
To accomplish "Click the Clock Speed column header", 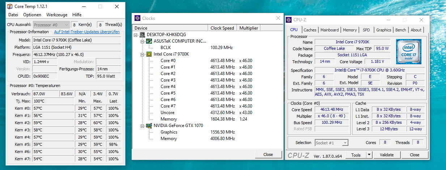I will [x=222, y=28].
